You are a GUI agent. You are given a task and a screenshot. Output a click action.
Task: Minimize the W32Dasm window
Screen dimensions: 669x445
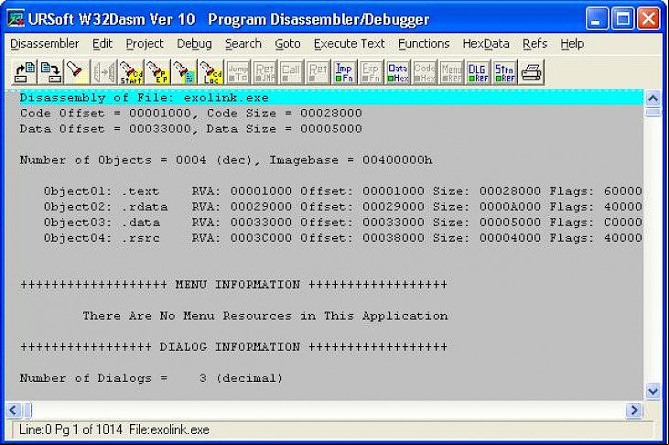coord(597,19)
